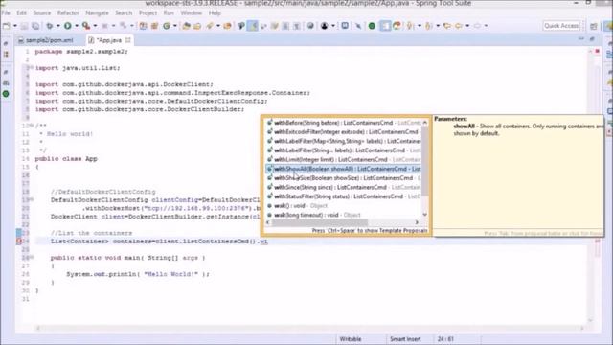The image size is (613, 345).
Task: Open the External Tools dropdown arrow
Action: tap(95, 26)
